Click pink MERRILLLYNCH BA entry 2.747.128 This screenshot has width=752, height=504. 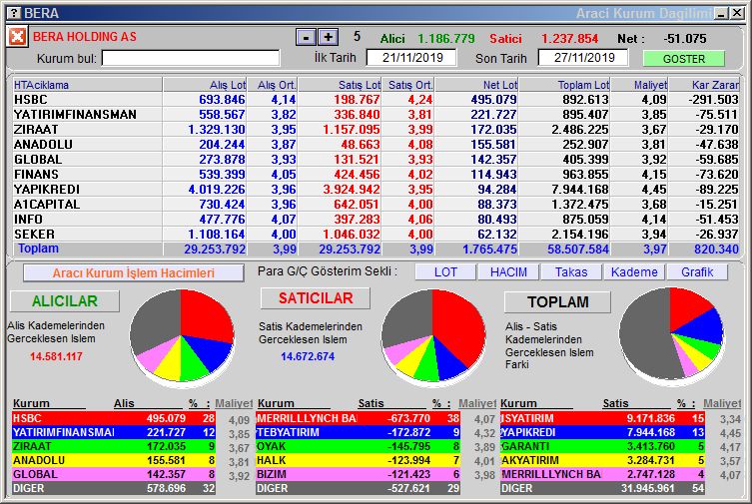click(x=602, y=474)
